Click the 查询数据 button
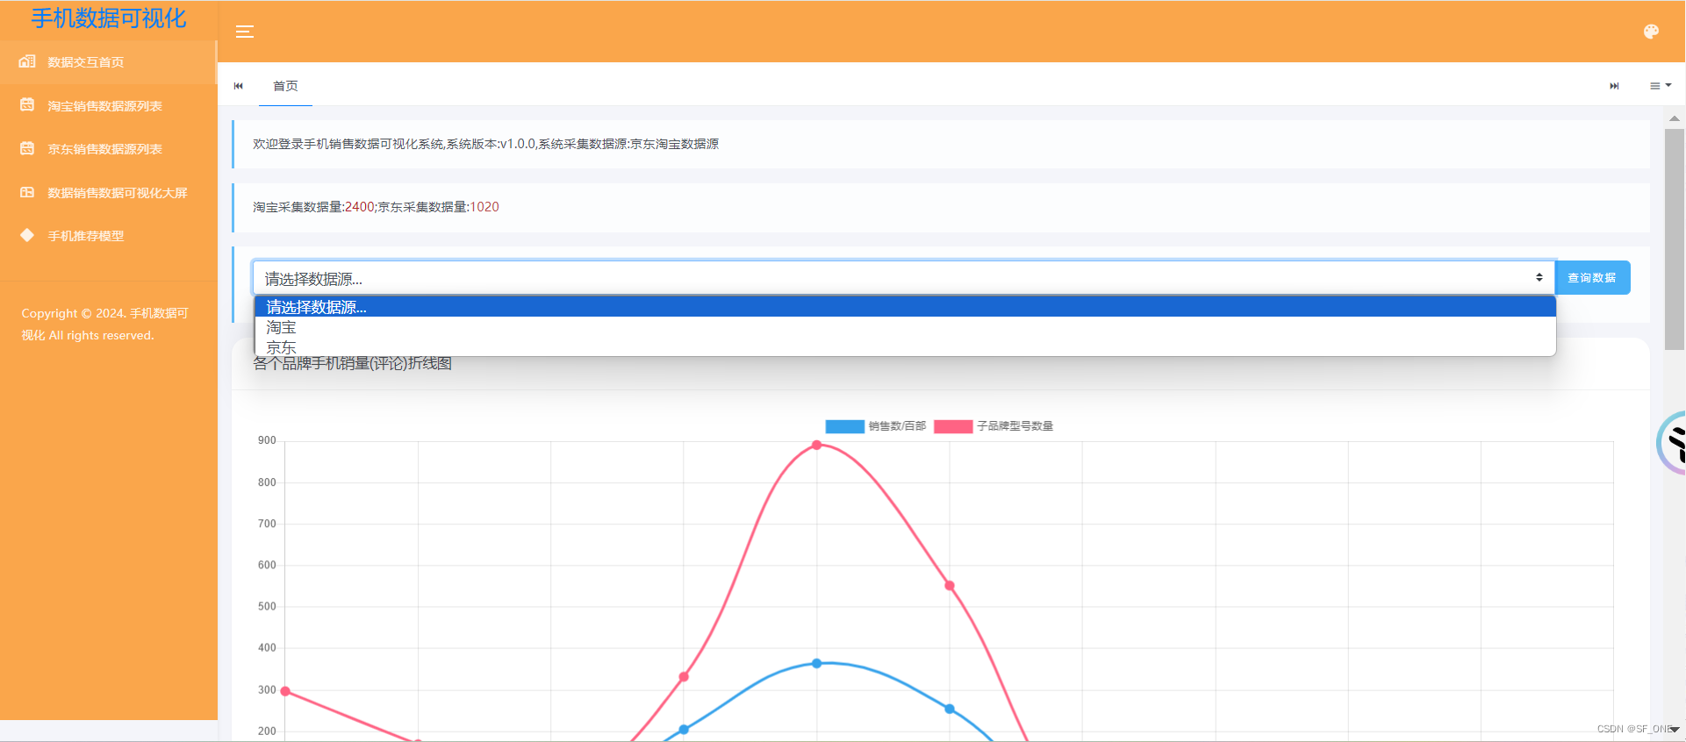 tap(1592, 278)
